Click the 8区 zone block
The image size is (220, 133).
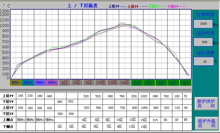(x=88, y=82)
